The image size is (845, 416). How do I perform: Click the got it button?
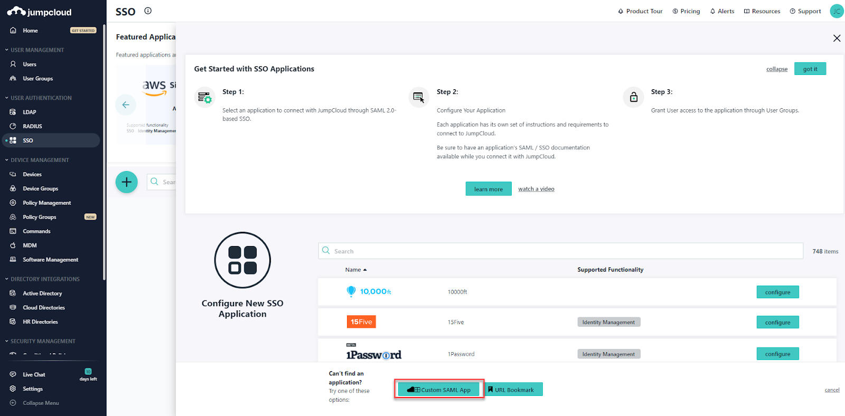tap(810, 69)
